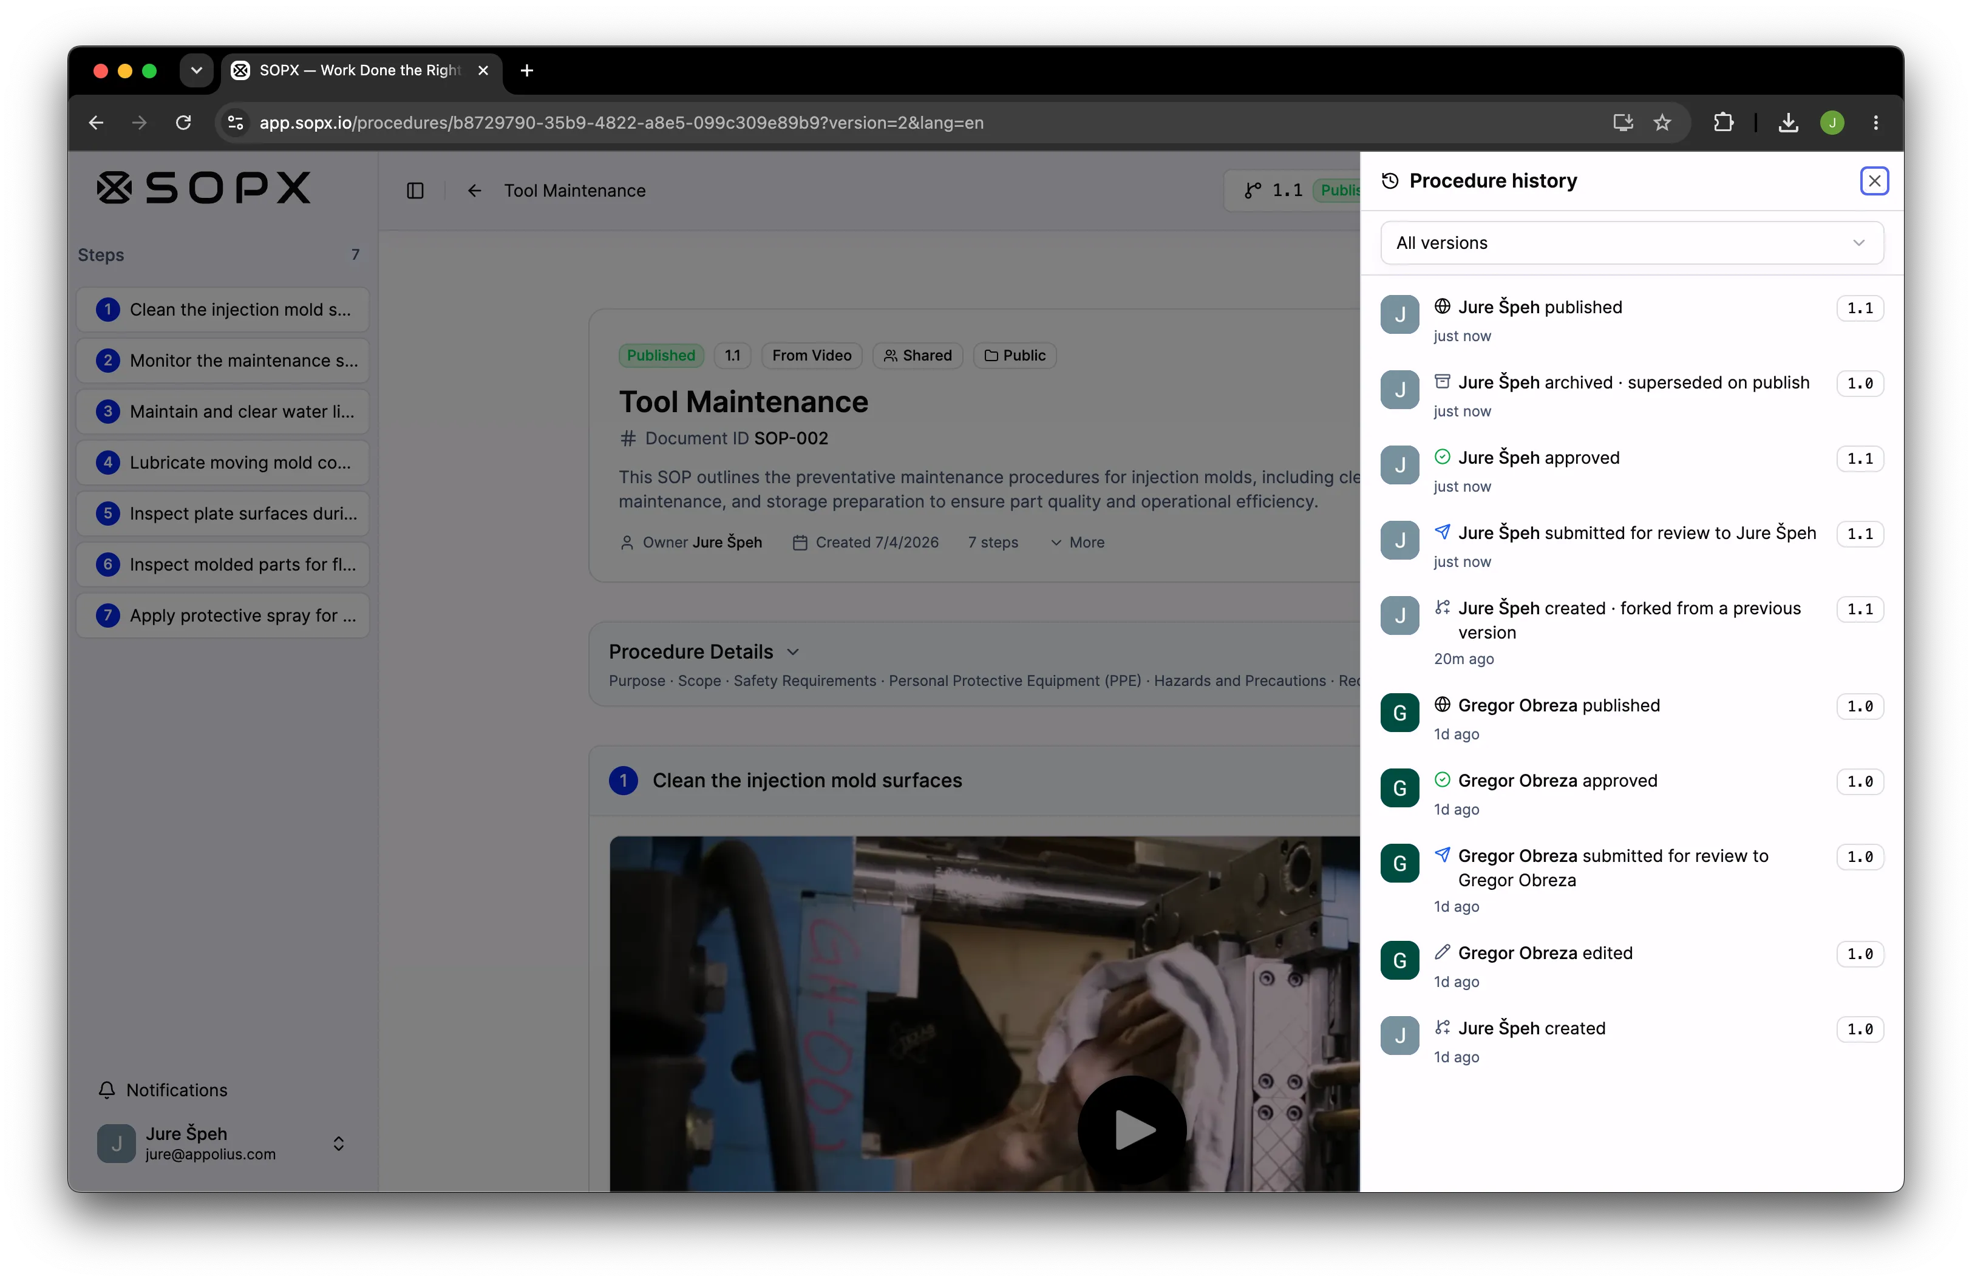The image size is (1972, 1282).
Task: Bookmark this page with the star icon
Action: 1662,123
